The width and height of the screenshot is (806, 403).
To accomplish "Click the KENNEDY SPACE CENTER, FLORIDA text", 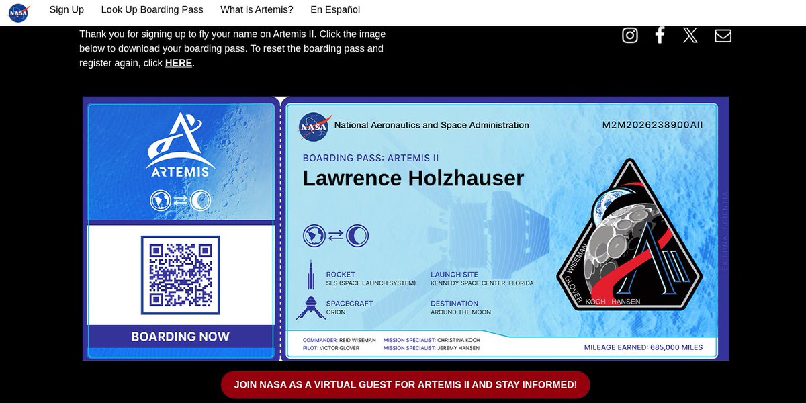I will click(482, 283).
